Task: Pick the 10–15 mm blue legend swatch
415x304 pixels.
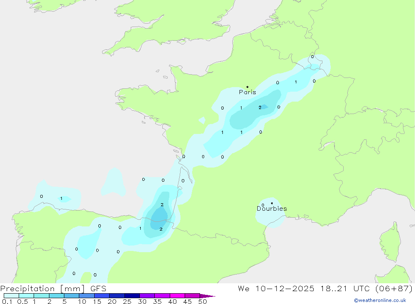Action: 87,296
